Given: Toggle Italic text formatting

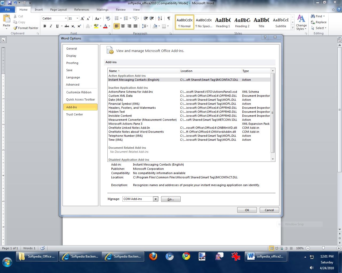Looking at the screenshot, I should point(51,26).
